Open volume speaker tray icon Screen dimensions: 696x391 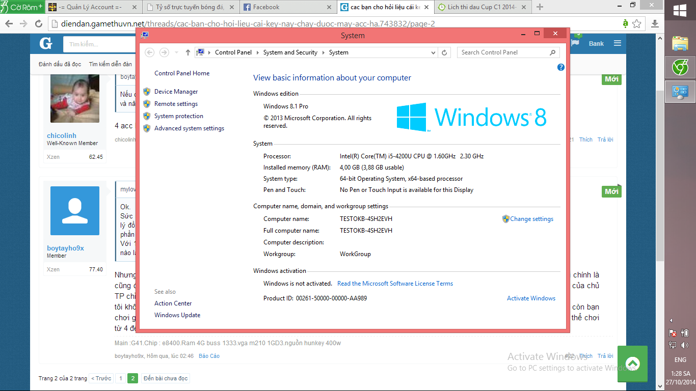(684, 345)
